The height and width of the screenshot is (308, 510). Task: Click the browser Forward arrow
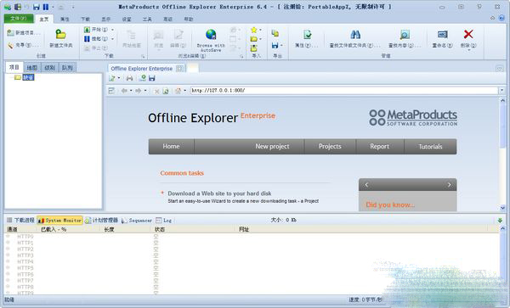coord(139,91)
